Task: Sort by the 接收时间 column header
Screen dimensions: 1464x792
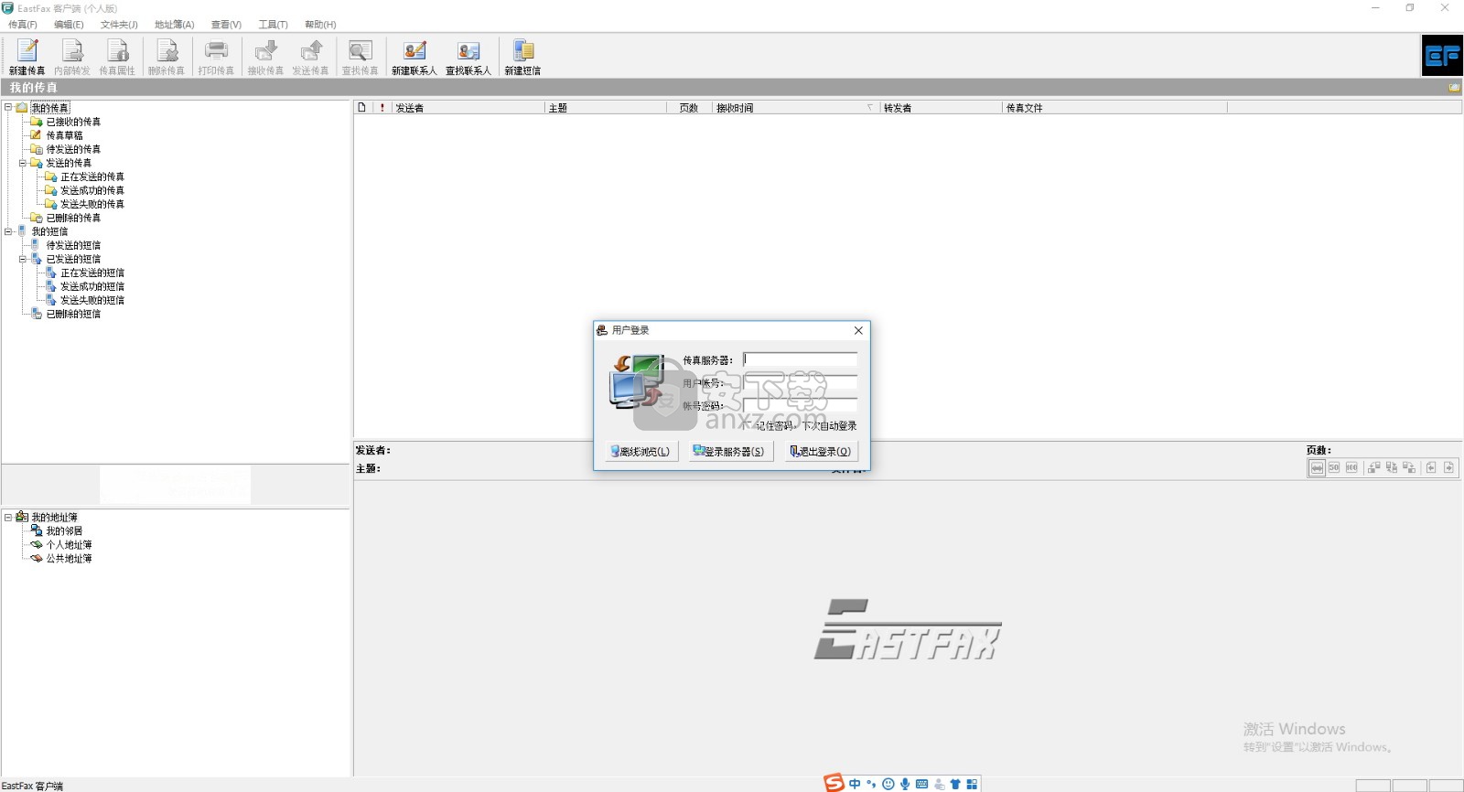Action: 796,108
